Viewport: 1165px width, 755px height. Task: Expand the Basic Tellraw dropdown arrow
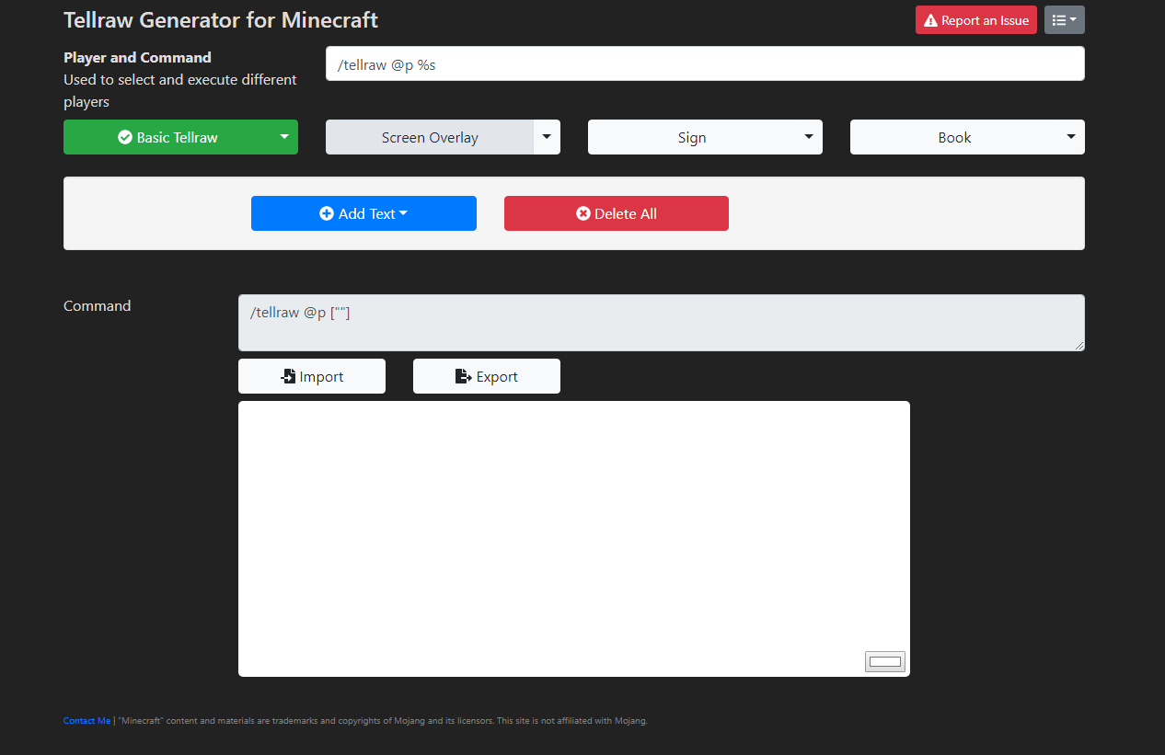(x=284, y=137)
